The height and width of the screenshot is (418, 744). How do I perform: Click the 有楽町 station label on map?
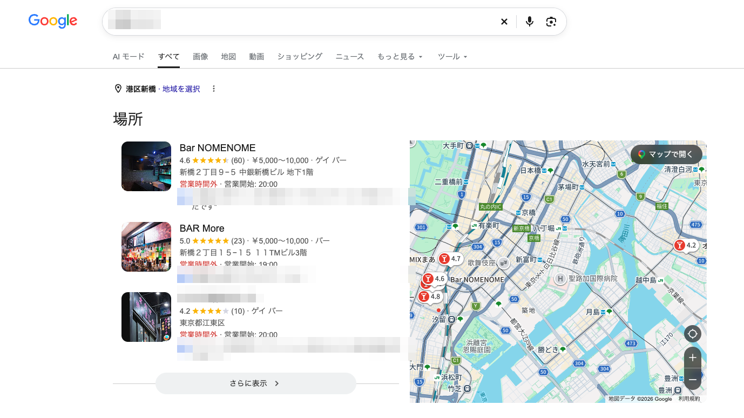coord(489,225)
